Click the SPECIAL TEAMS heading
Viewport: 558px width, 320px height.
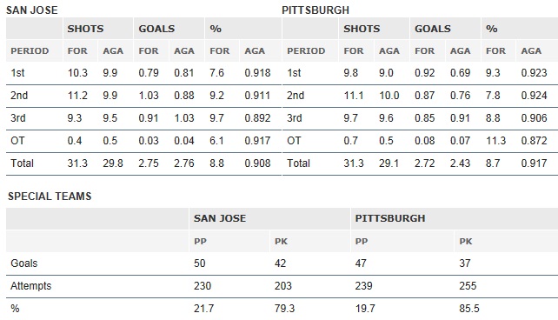click(x=50, y=197)
